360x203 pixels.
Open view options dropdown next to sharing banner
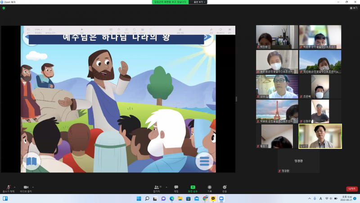(x=199, y=2)
